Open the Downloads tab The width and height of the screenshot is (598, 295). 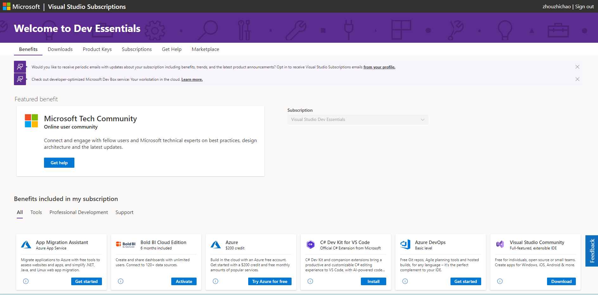pyautogui.click(x=60, y=49)
